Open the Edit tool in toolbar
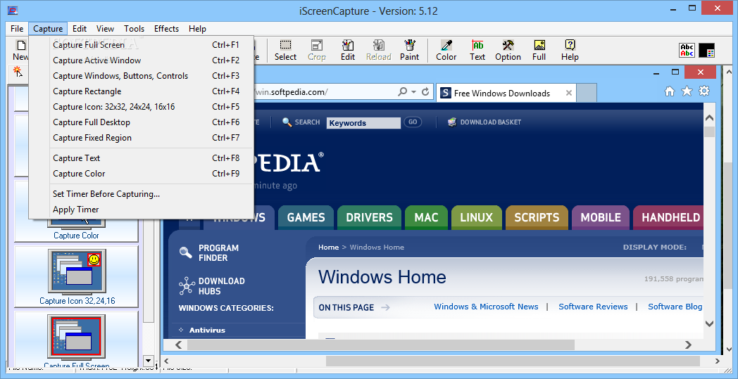This screenshot has height=379, width=738. (x=348, y=51)
